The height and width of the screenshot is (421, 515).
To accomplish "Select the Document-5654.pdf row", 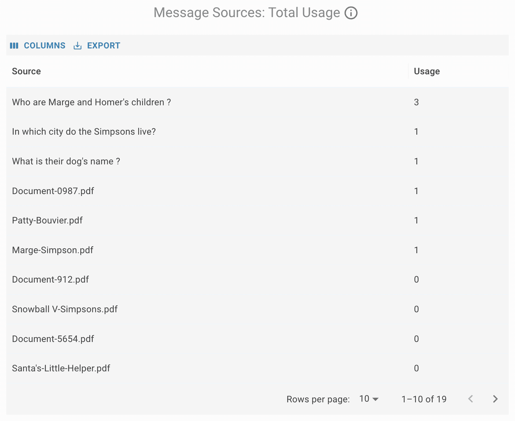I will (x=257, y=339).
